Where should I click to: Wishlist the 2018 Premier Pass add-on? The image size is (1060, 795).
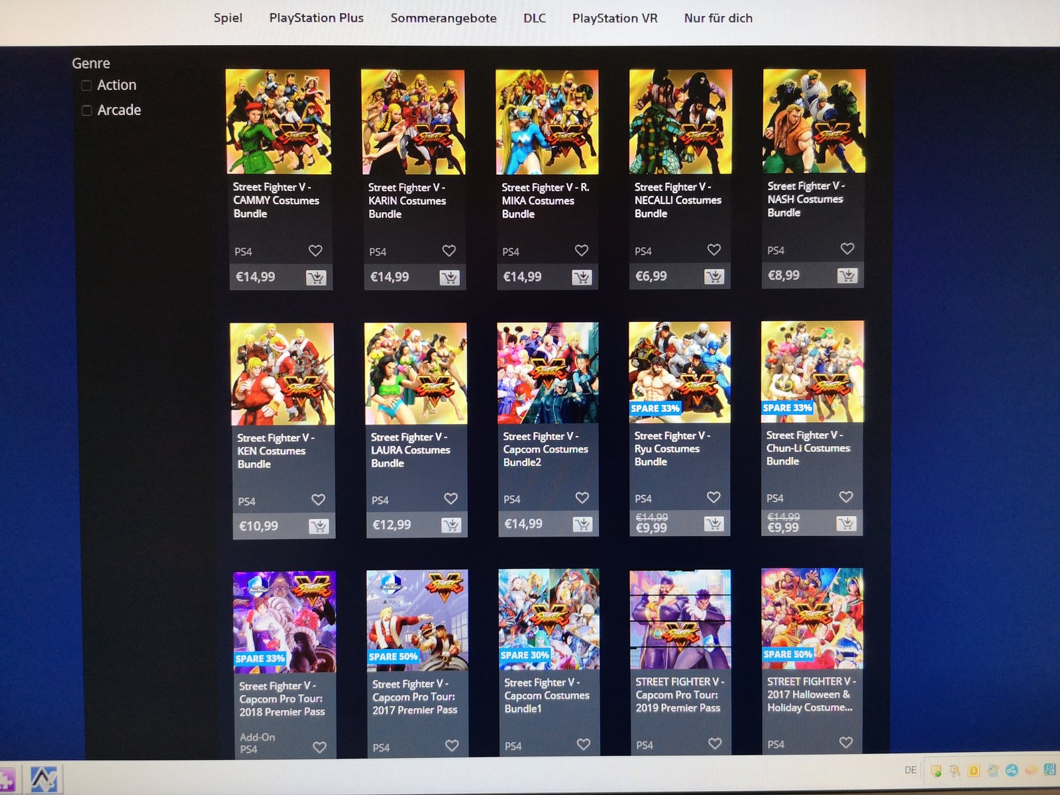pos(319,747)
